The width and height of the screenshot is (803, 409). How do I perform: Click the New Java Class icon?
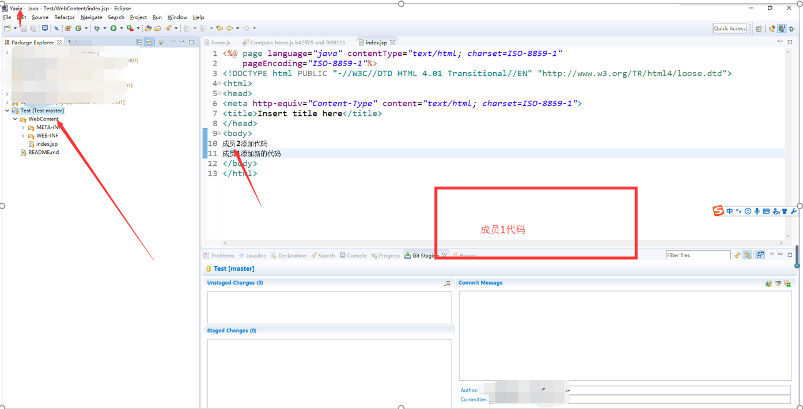(x=78, y=28)
